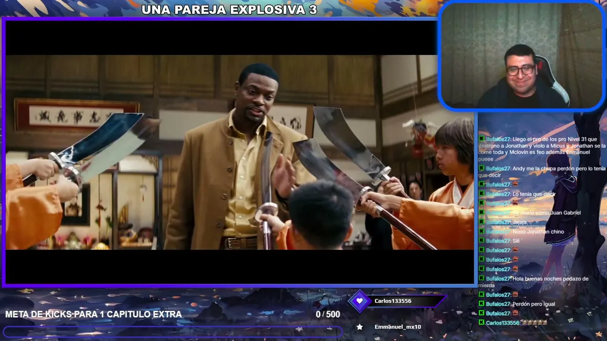Click the Carlos133556 name in the follower banner
The width and height of the screenshot is (607, 341).
pos(393,301)
